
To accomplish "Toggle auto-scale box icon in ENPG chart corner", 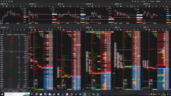I will coord(51,9).
